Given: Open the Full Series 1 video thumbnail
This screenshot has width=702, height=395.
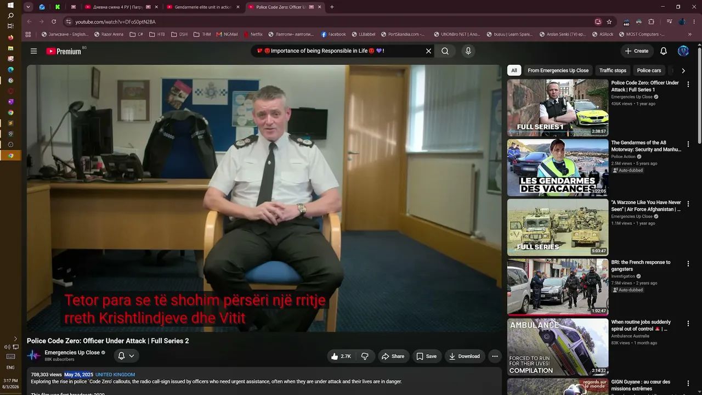Looking at the screenshot, I should coord(558,108).
